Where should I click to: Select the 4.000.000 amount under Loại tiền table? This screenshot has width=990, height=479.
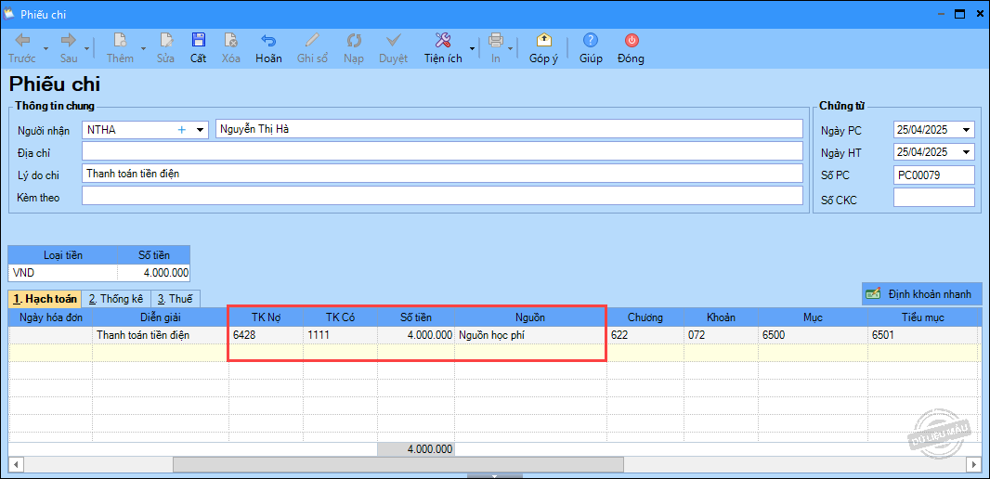point(153,273)
